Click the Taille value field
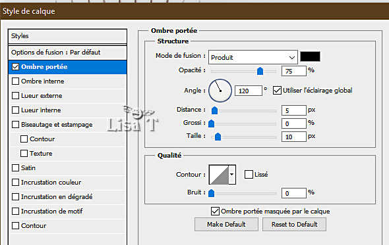 (x=294, y=137)
